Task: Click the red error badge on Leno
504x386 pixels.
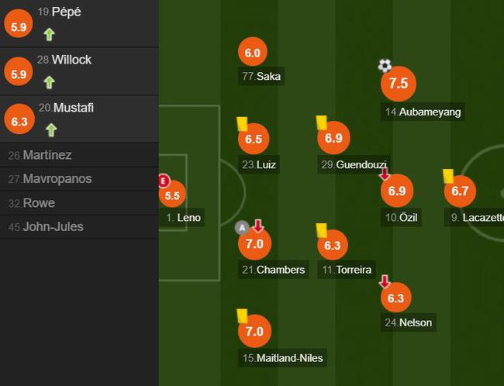Action: point(163,181)
